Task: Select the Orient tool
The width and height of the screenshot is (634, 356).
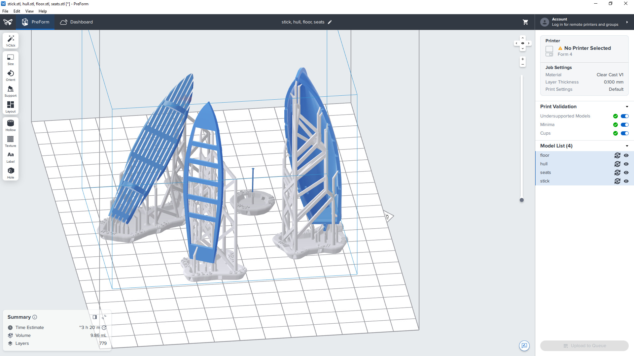Action: 11,76
